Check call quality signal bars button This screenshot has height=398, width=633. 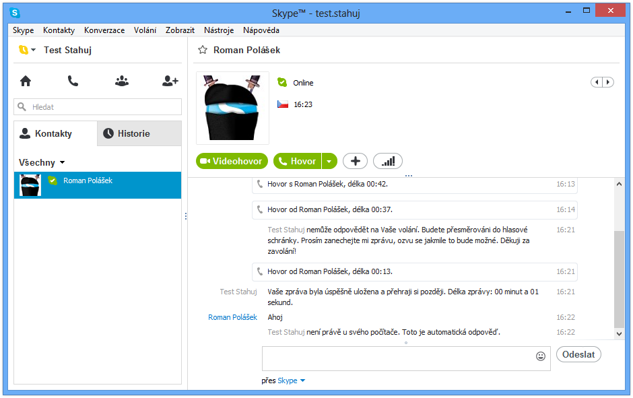pos(388,161)
